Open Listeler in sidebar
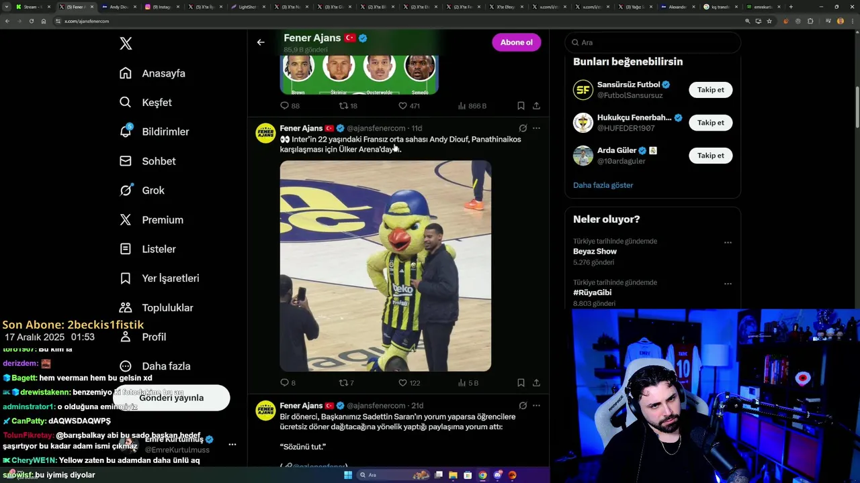Screen dimensions: 860x483 pyautogui.click(x=148, y=249)
